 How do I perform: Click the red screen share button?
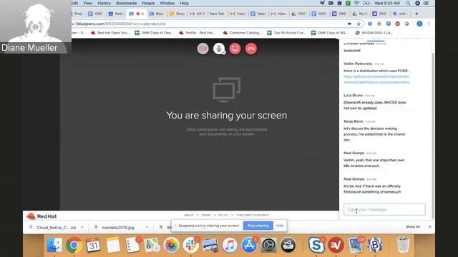tap(235, 49)
